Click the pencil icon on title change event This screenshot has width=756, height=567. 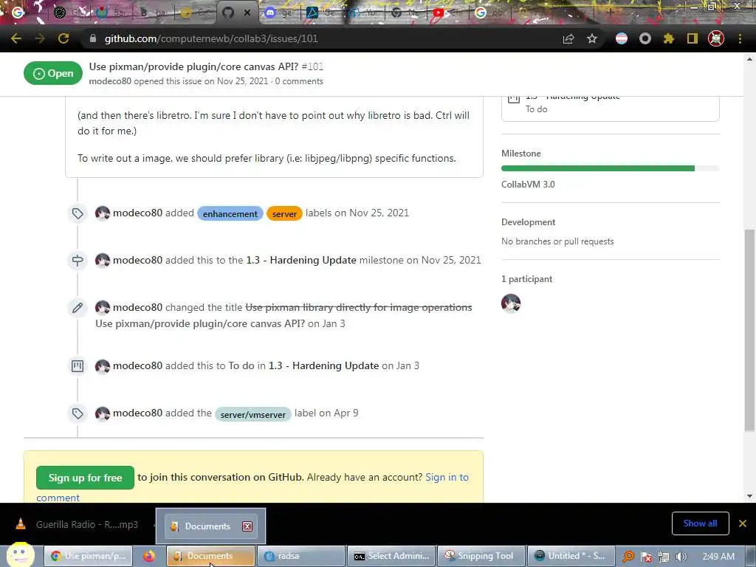point(78,308)
